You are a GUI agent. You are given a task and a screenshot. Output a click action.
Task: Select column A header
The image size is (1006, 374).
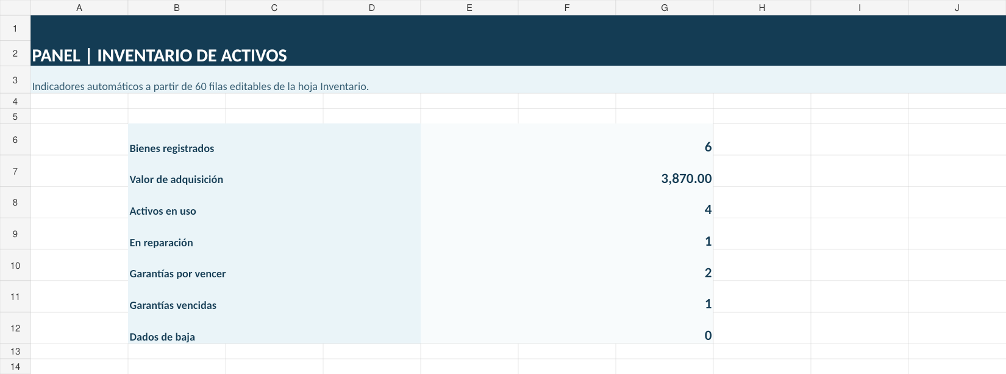pyautogui.click(x=79, y=8)
